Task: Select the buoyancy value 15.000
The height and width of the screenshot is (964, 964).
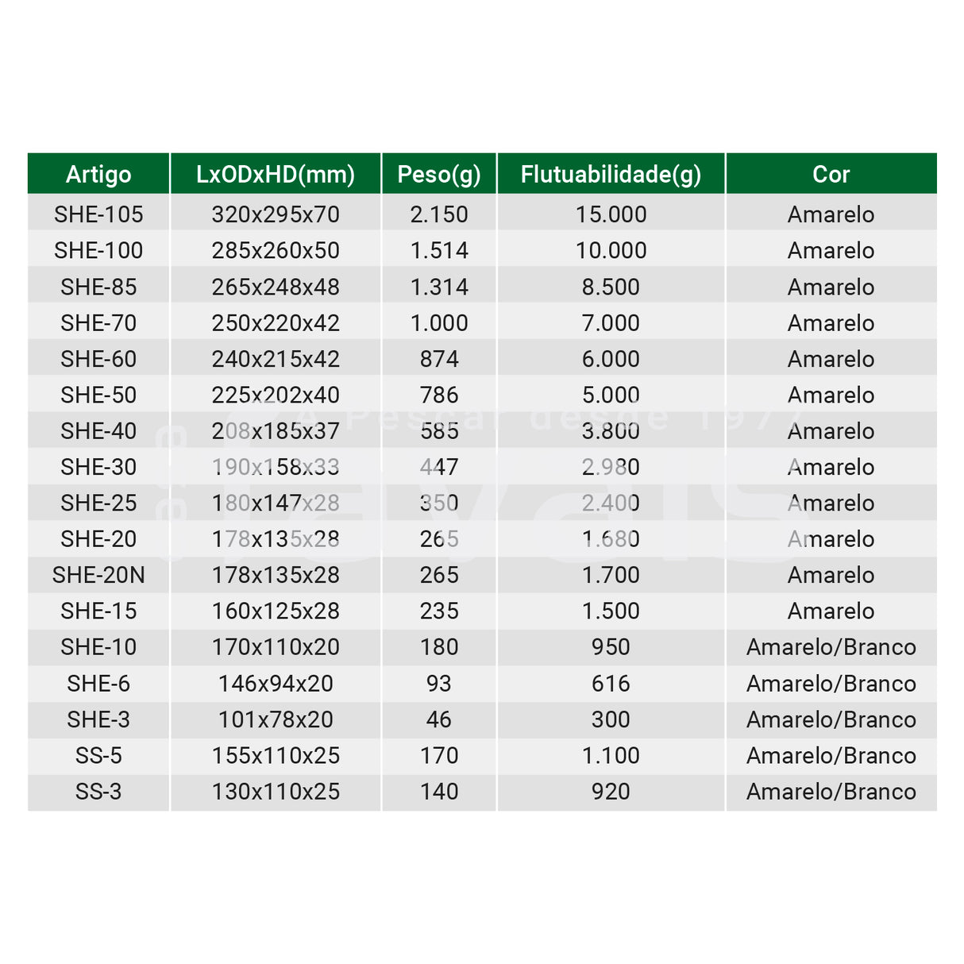Action: [x=611, y=214]
